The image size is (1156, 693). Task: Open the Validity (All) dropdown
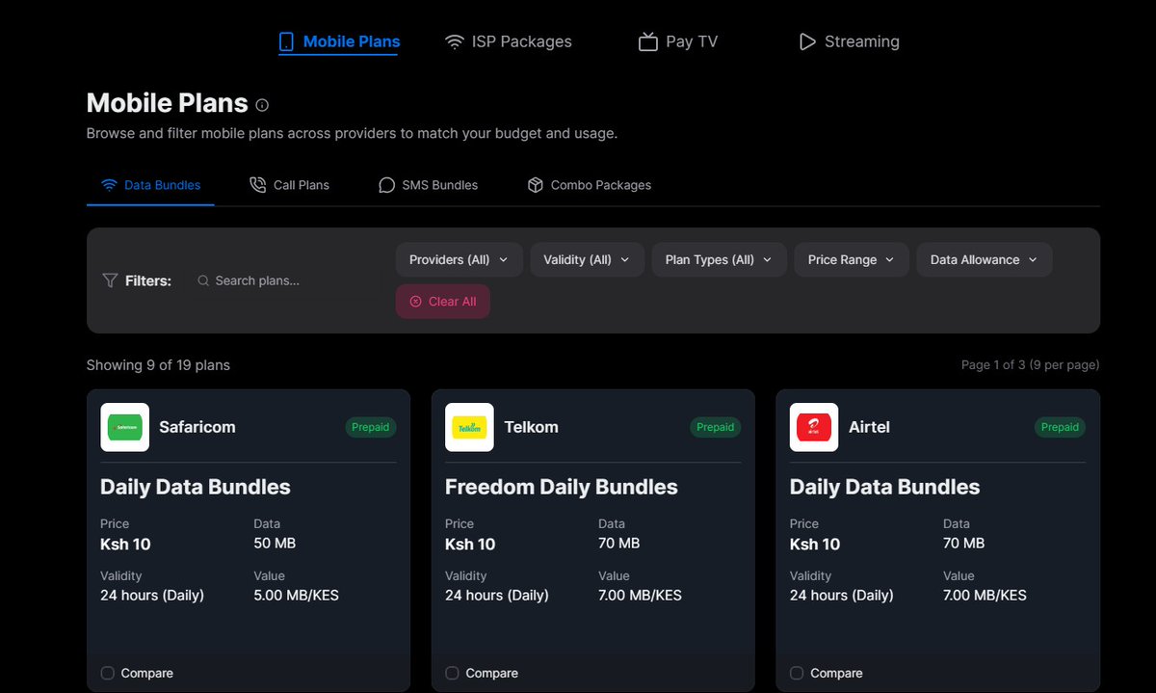[x=587, y=260]
